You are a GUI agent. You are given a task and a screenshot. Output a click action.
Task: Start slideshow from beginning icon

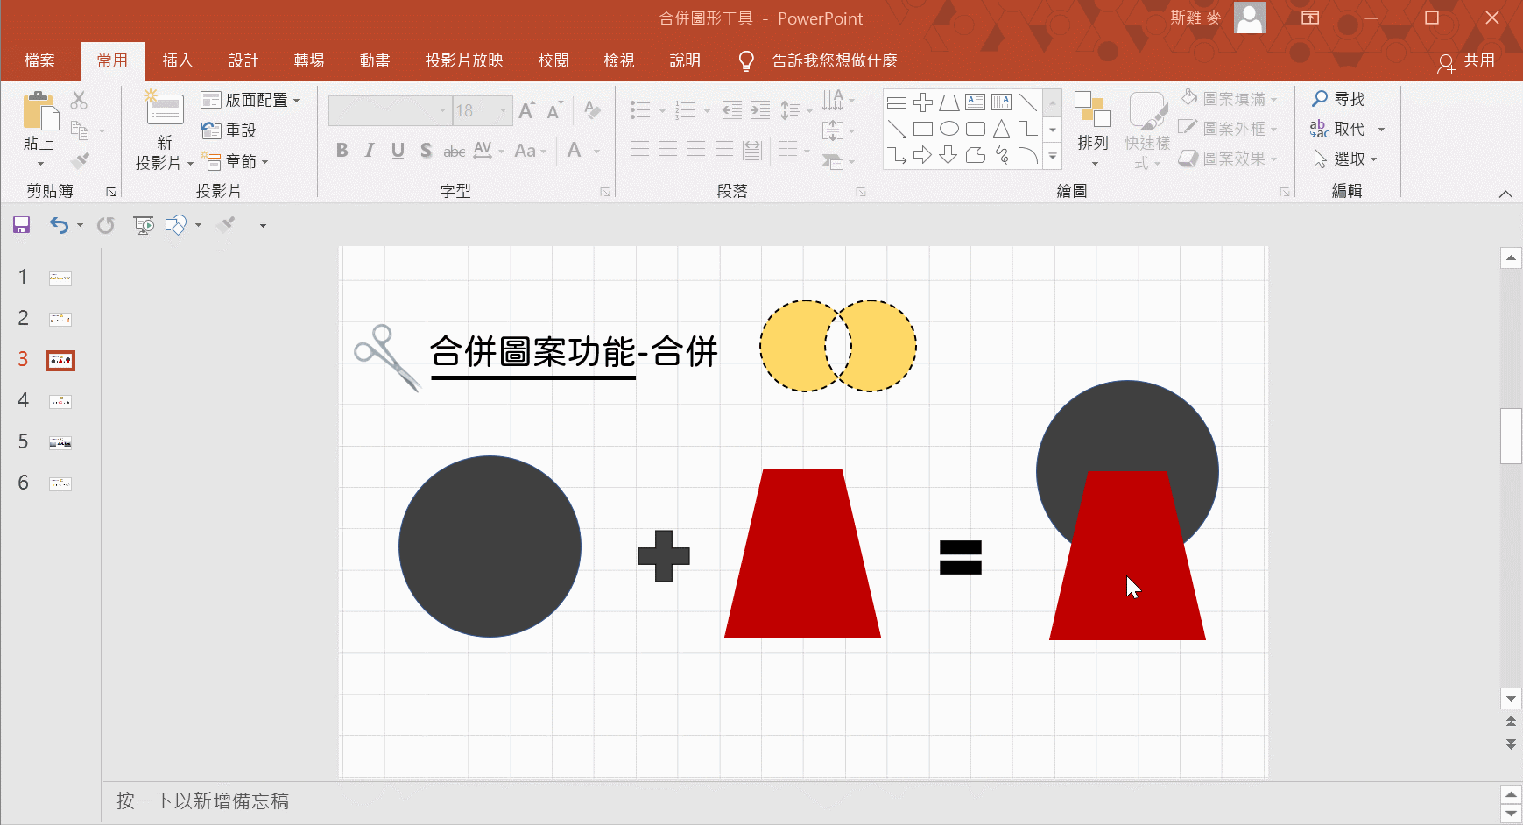144,225
